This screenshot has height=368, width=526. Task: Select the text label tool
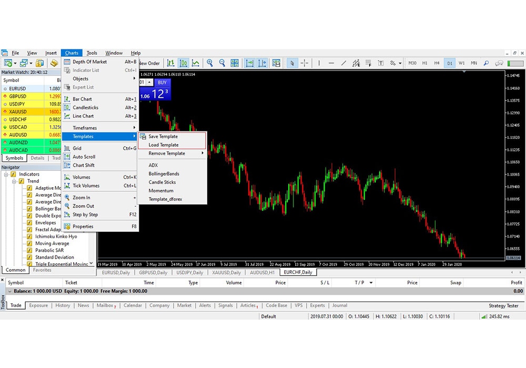pos(381,63)
